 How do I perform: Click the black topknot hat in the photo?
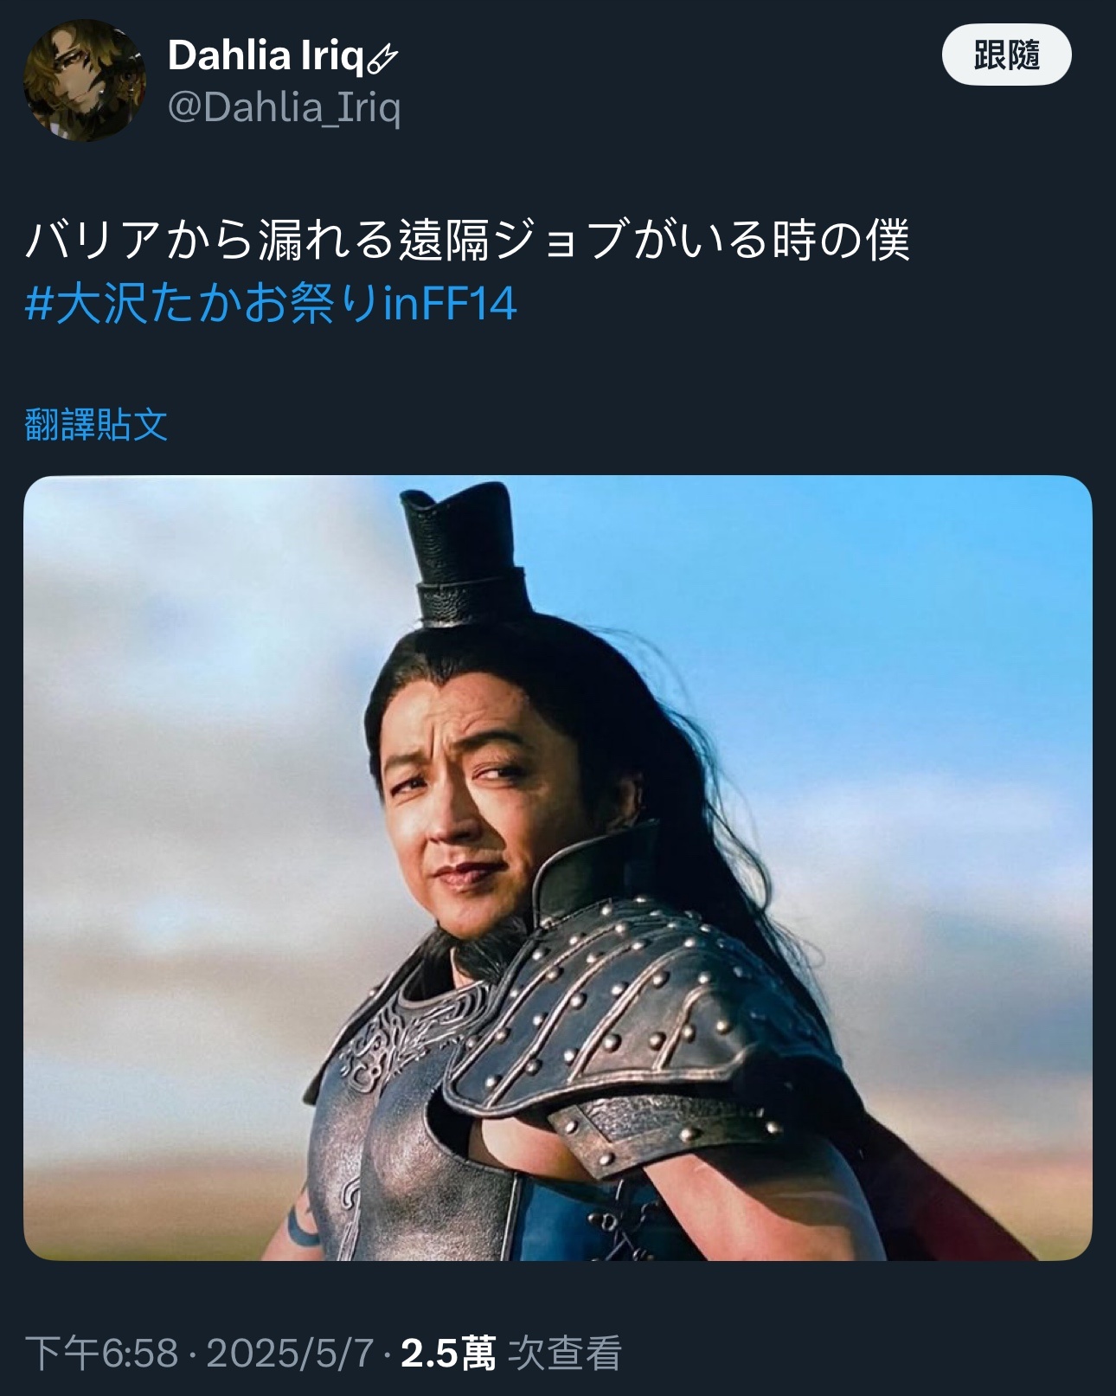point(465,554)
